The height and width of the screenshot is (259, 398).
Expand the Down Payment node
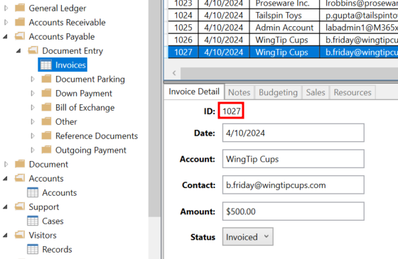(33, 93)
